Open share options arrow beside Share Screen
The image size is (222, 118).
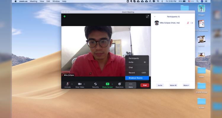[112, 84]
